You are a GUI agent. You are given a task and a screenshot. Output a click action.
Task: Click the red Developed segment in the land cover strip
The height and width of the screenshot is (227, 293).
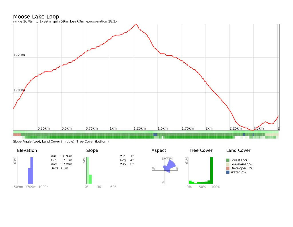[x=17, y=134]
